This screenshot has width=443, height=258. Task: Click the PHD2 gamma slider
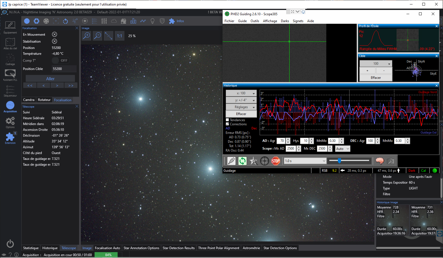click(x=349, y=161)
